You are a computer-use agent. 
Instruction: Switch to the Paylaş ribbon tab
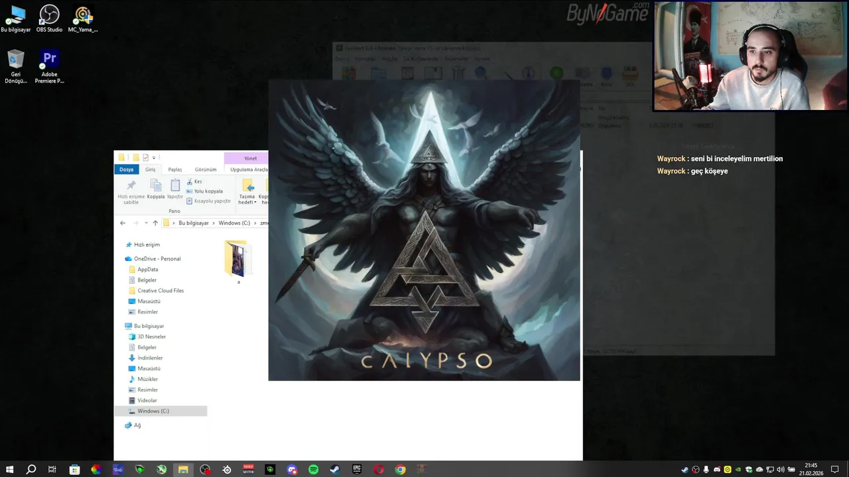coord(175,170)
